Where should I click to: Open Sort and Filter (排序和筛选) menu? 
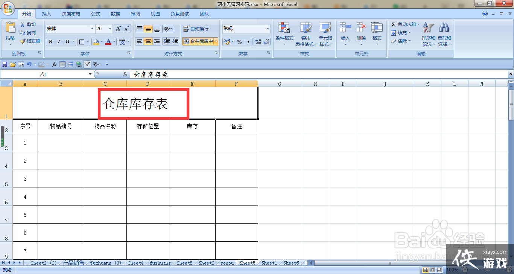pos(429,34)
